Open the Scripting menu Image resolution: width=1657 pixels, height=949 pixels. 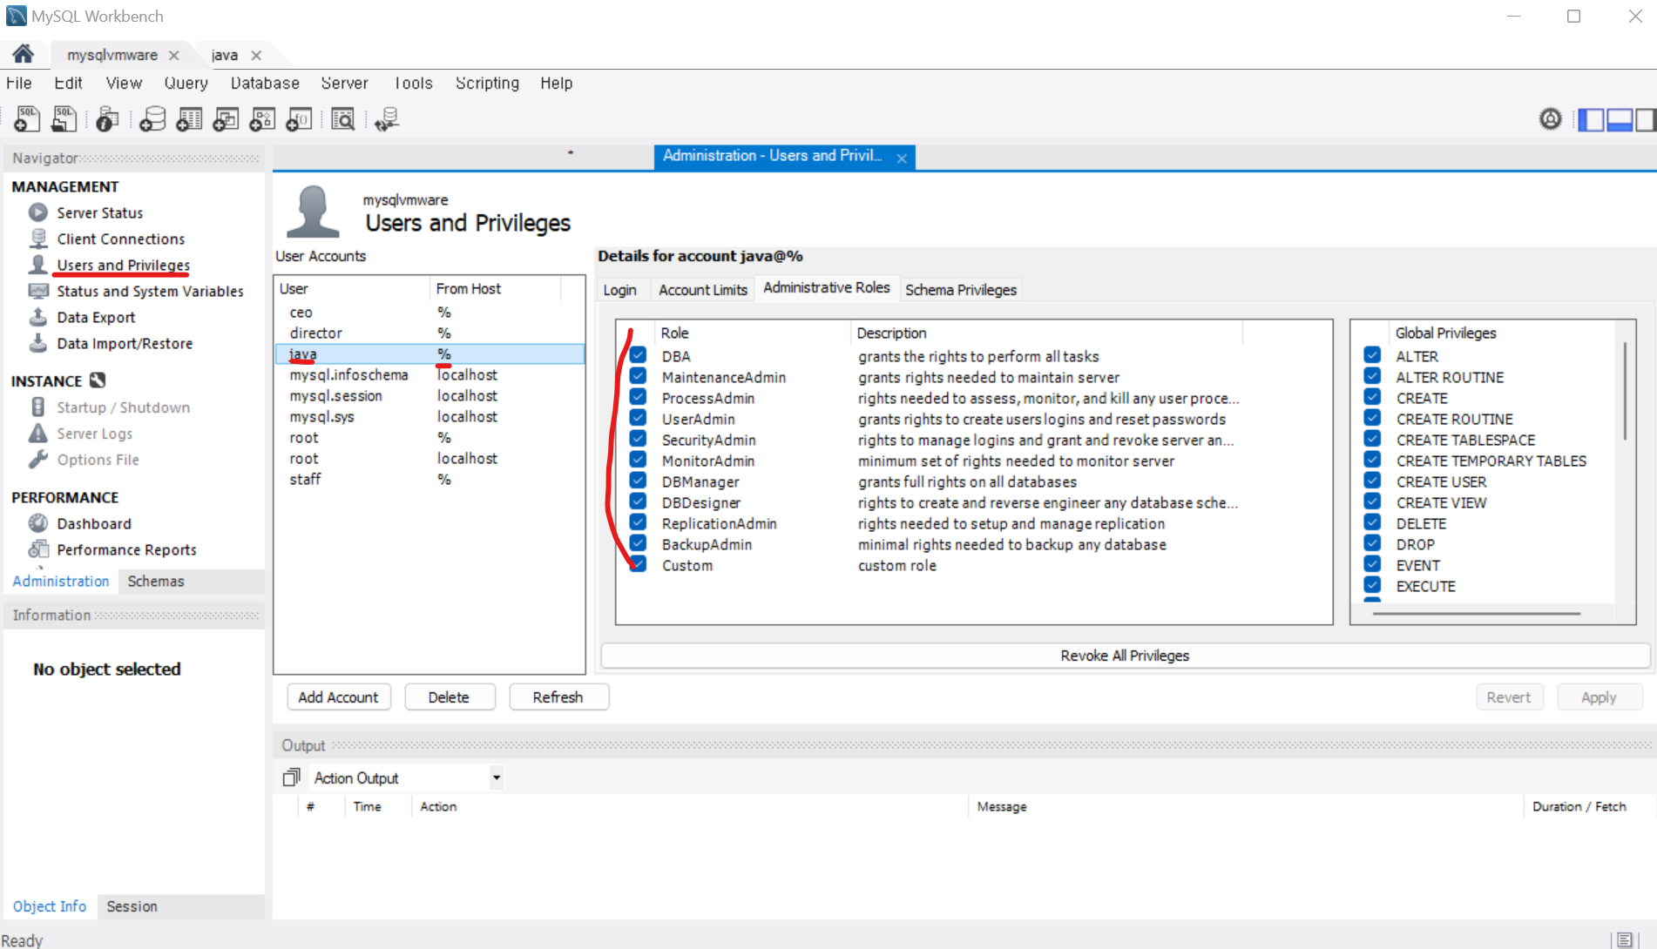tap(487, 83)
